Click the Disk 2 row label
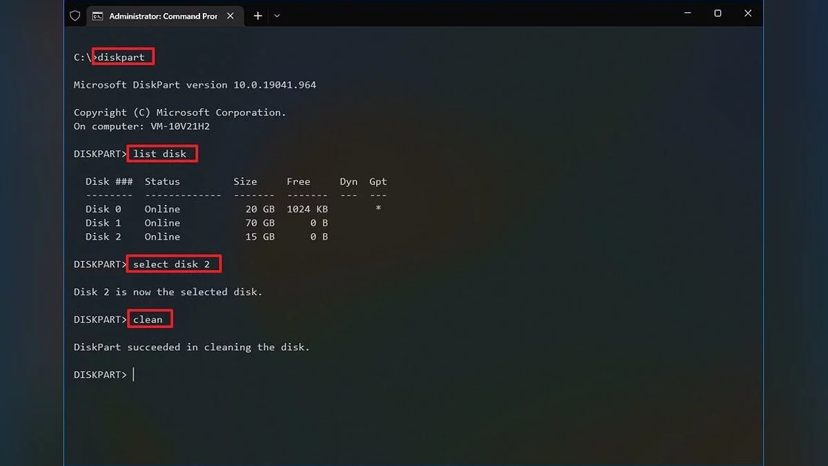 (103, 237)
